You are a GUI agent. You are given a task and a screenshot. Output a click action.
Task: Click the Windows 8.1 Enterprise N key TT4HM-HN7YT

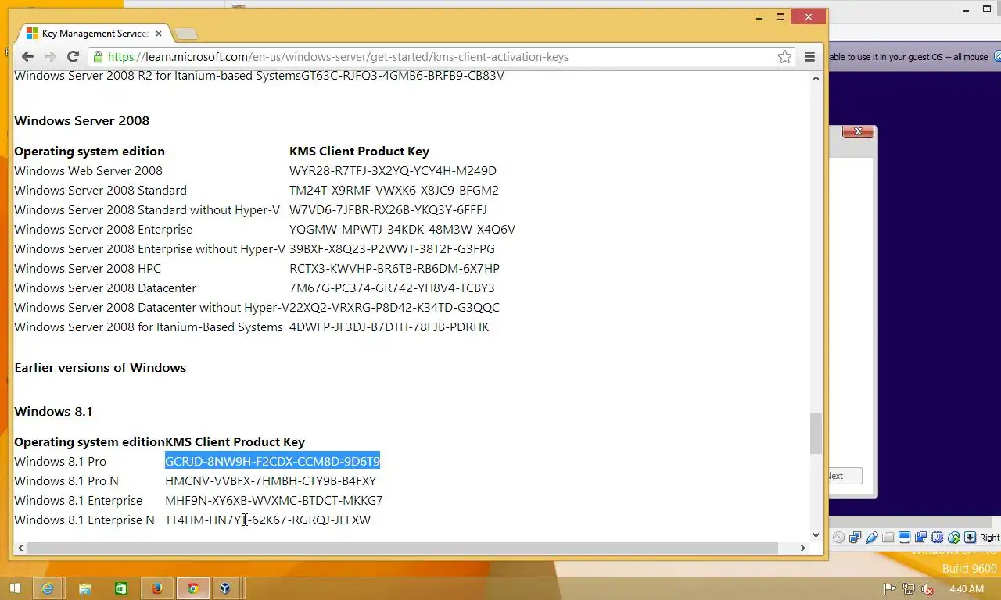[x=267, y=520]
